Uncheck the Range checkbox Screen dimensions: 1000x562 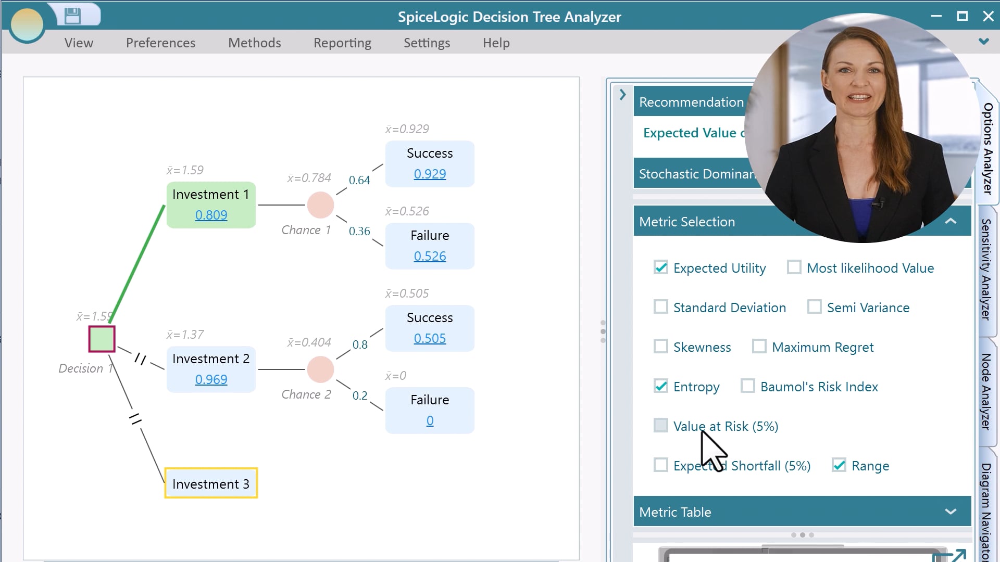pyautogui.click(x=839, y=465)
